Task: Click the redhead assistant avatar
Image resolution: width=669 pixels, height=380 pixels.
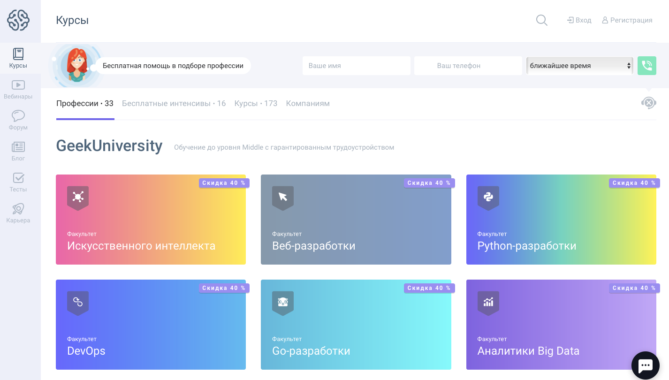Action: (x=77, y=66)
